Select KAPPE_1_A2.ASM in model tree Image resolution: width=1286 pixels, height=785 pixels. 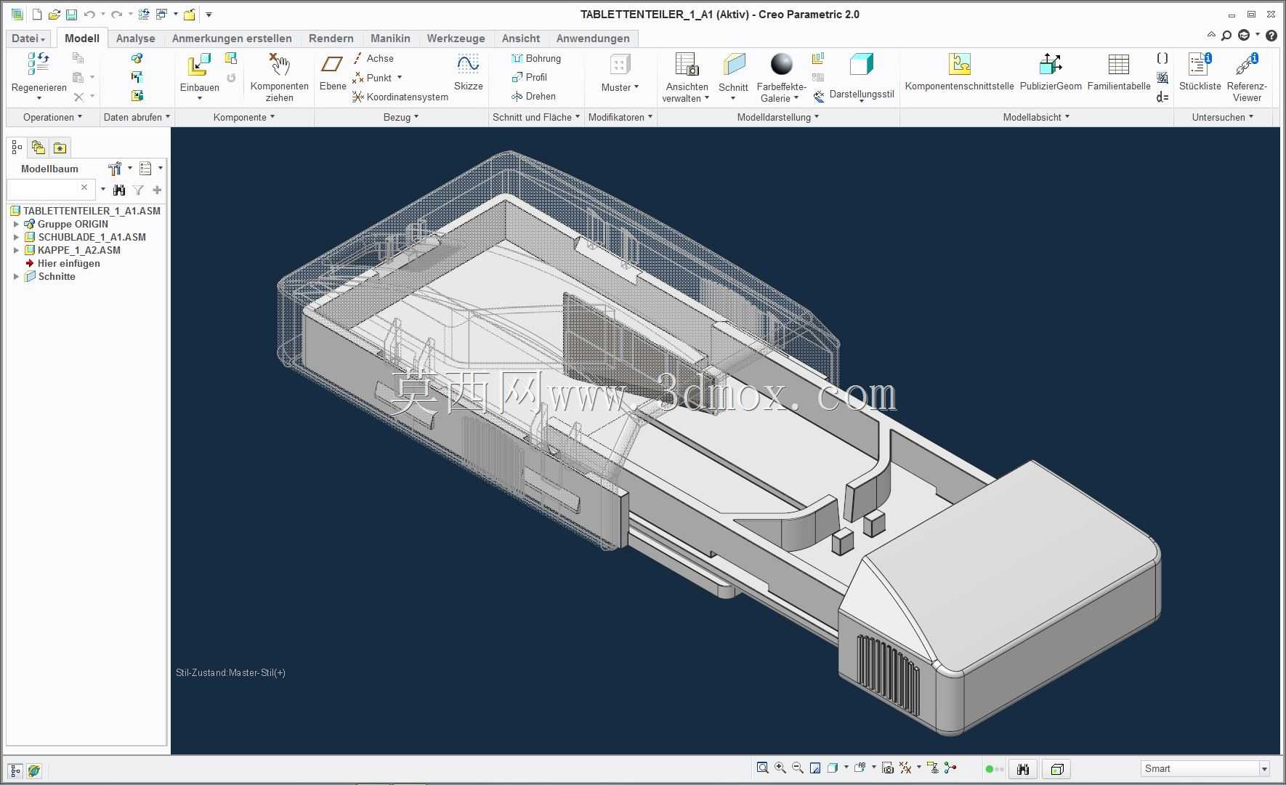point(79,250)
